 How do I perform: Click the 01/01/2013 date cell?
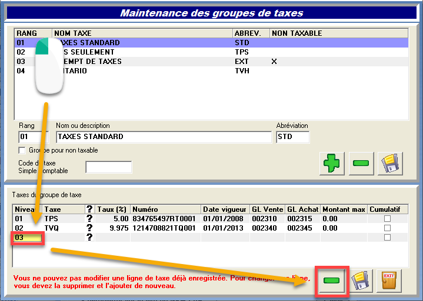point(225,228)
